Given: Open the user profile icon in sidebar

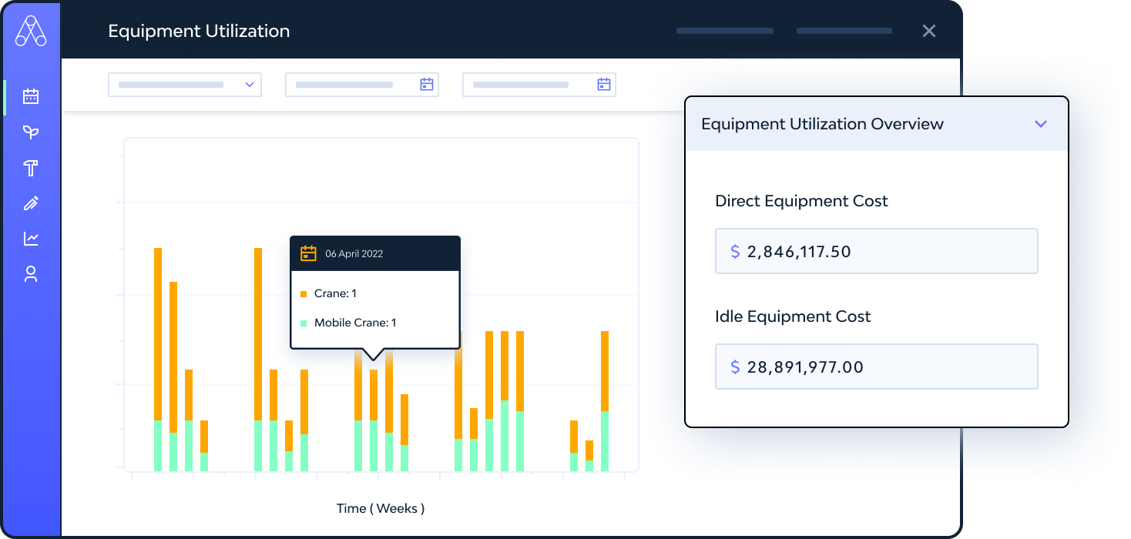Looking at the screenshot, I should [30, 274].
